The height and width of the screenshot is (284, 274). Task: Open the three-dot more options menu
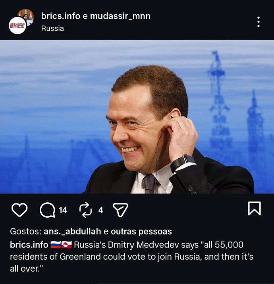[x=259, y=22]
